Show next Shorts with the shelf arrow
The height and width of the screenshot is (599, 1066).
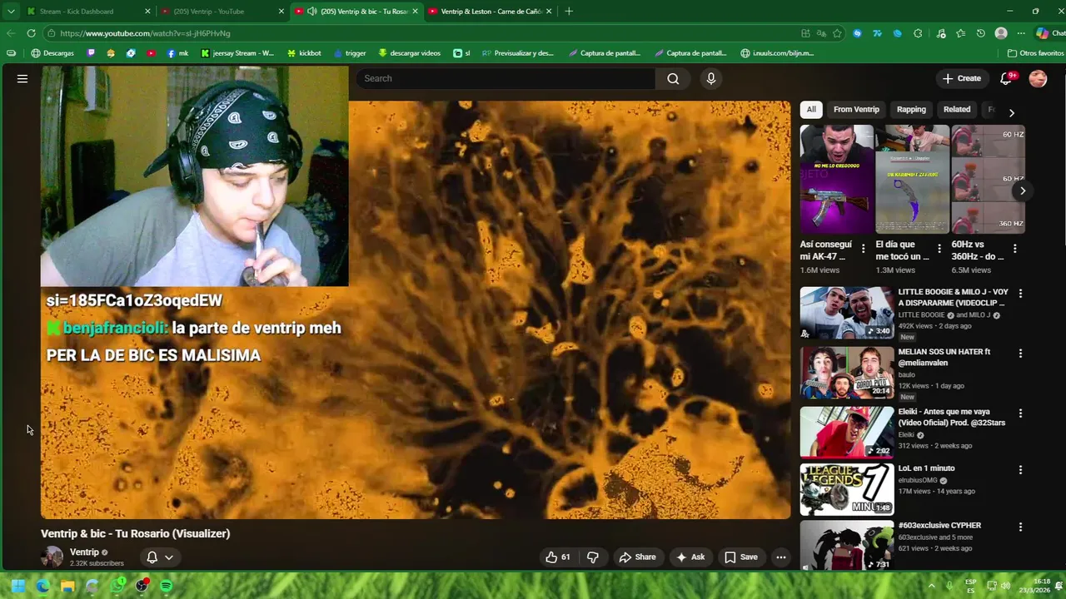[1023, 191]
